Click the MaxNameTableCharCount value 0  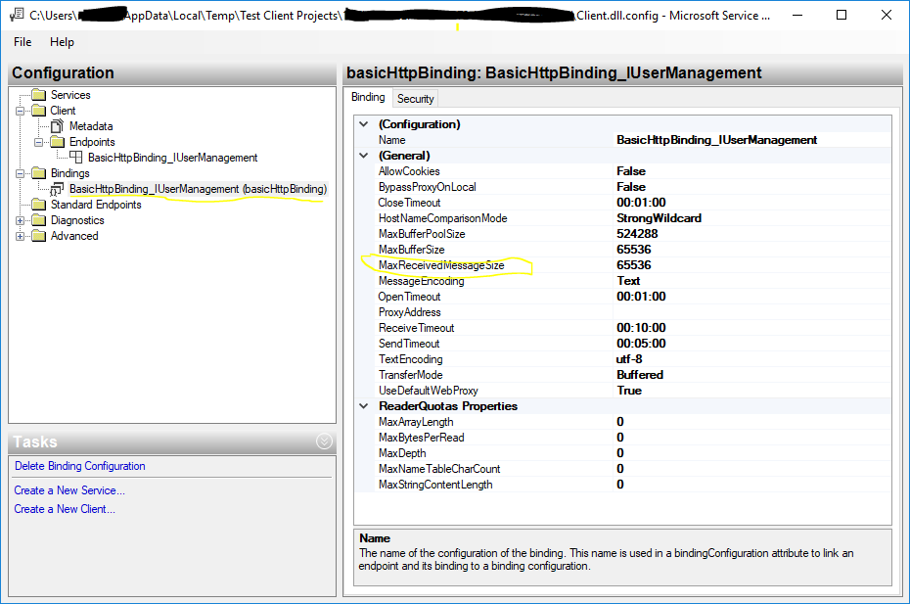coord(752,469)
